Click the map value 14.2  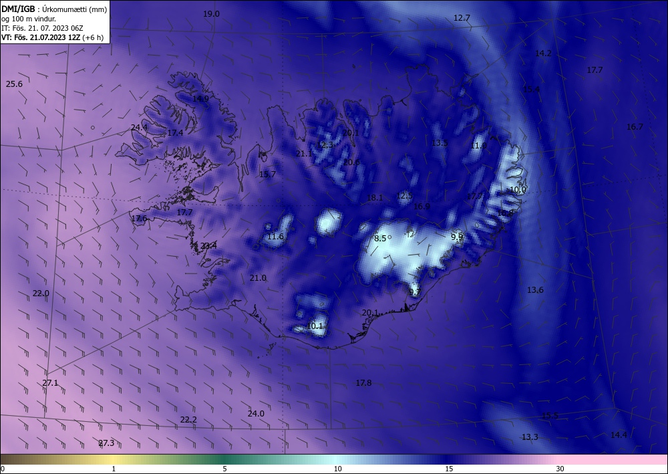click(543, 53)
